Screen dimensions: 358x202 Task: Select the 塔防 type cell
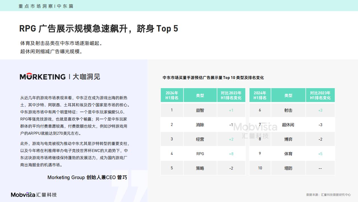coord(288,168)
